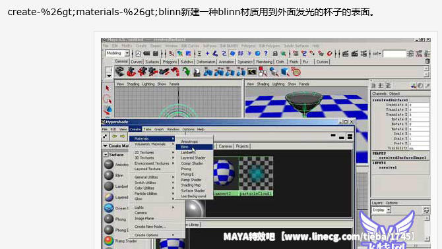Select the arrow Select tool in the Maya toolbox
This screenshot has height=249, width=442.
point(108,88)
